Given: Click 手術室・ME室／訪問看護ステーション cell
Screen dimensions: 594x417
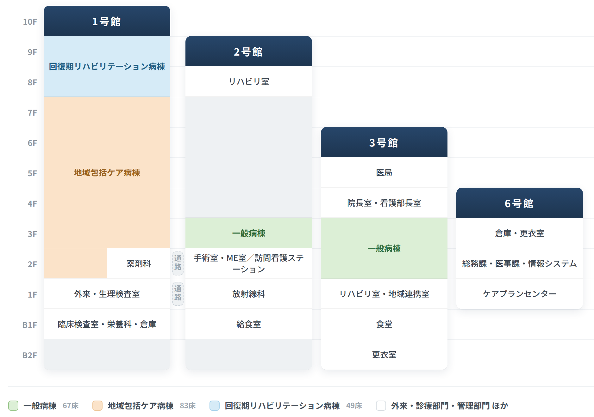Looking at the screenshot, I should tap(249, 263).
